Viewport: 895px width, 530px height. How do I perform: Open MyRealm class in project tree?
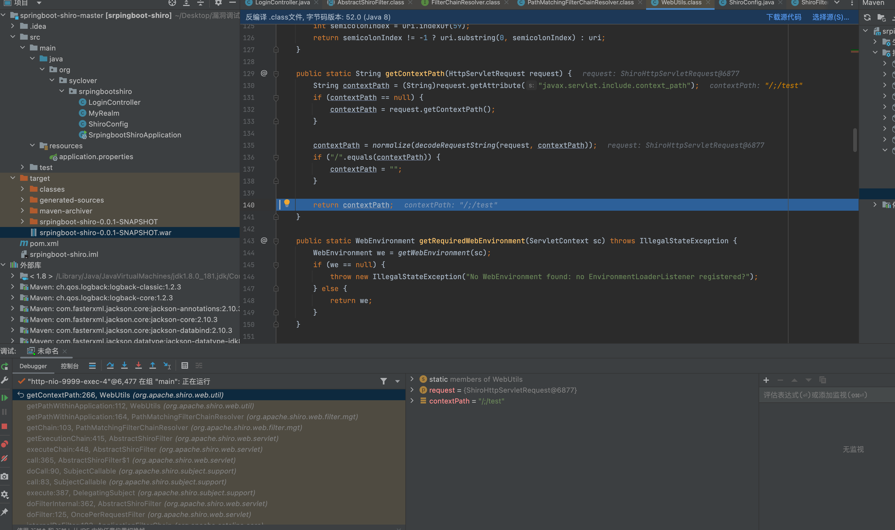click(x=104, y=113)
